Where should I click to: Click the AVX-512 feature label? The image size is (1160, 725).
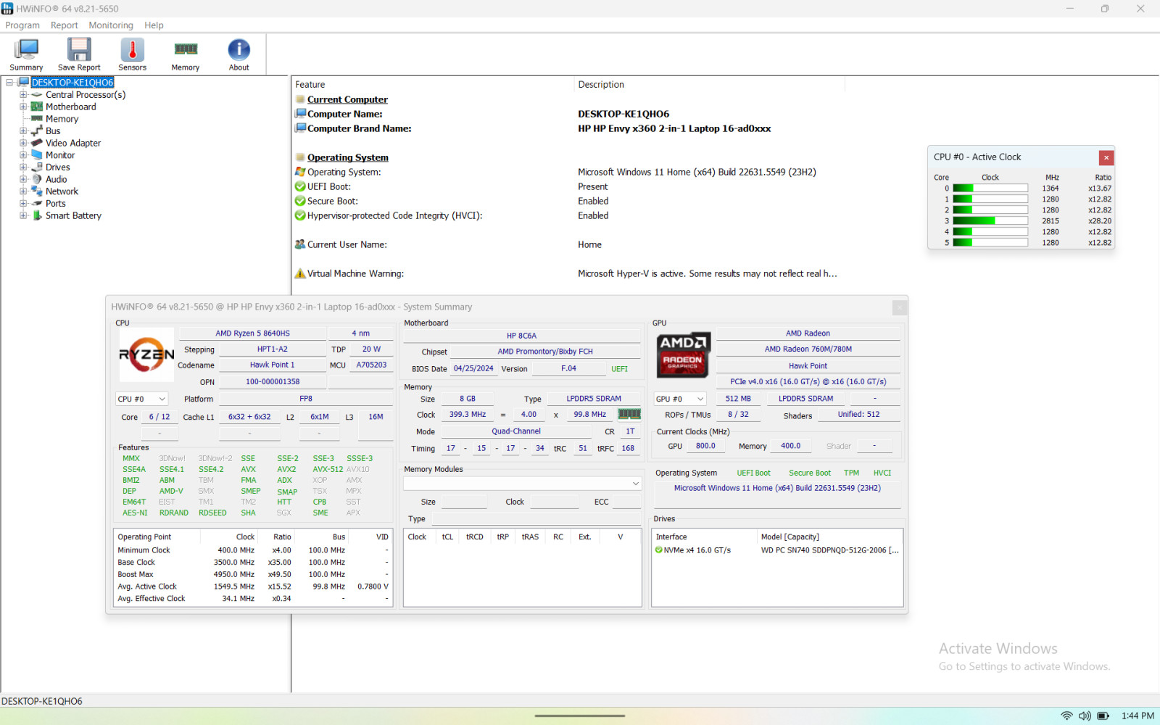tap(328, 469)
